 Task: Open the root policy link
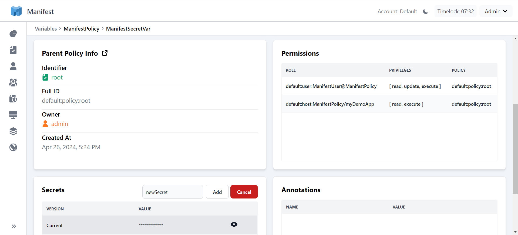click(x=57, y=77)
